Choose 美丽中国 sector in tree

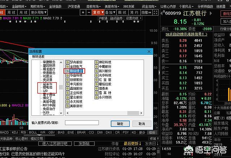pyautogui.click(x=49, y=102)
